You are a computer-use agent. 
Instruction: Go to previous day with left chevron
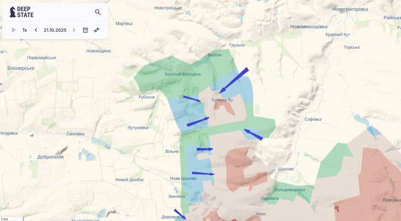click(x=36, y=30)
